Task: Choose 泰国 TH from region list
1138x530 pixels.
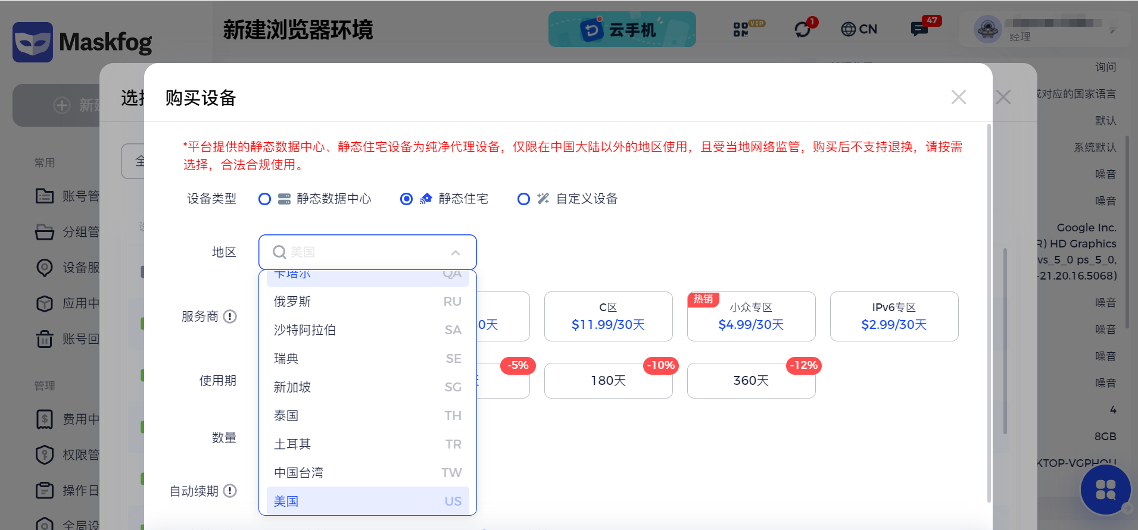Action: click(367, 416)
